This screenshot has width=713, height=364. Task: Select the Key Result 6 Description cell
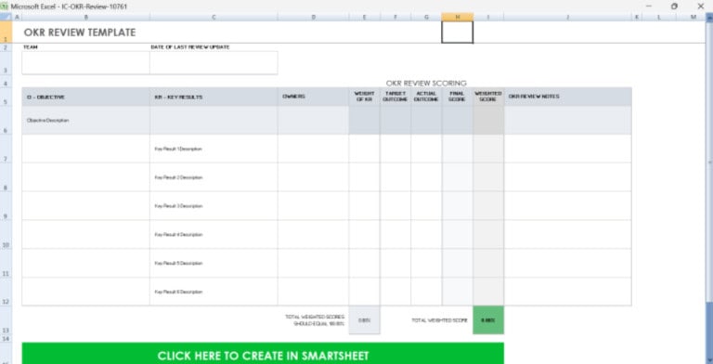(x=214, y=292)
